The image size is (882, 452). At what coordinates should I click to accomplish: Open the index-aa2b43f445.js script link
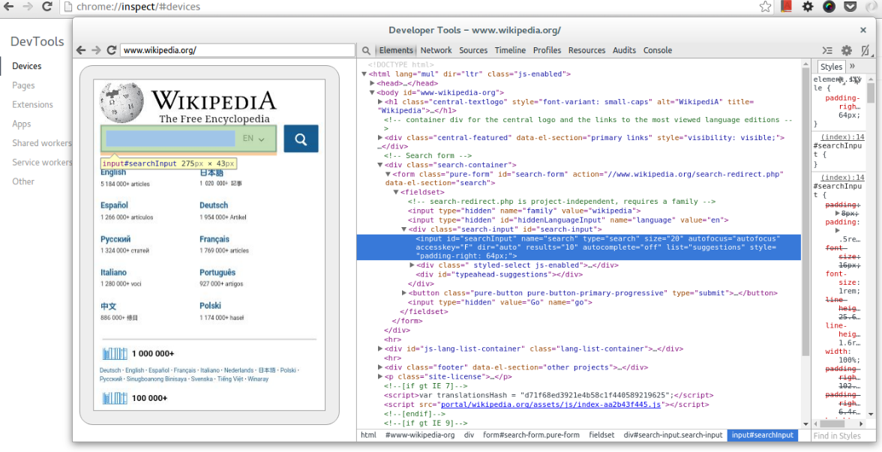coord(550,405)
